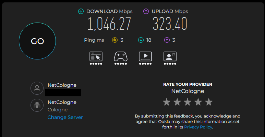Click the user profile icon next to NetCologne
Viewport: 265px width, 137px height.
(x=37, y=88)
